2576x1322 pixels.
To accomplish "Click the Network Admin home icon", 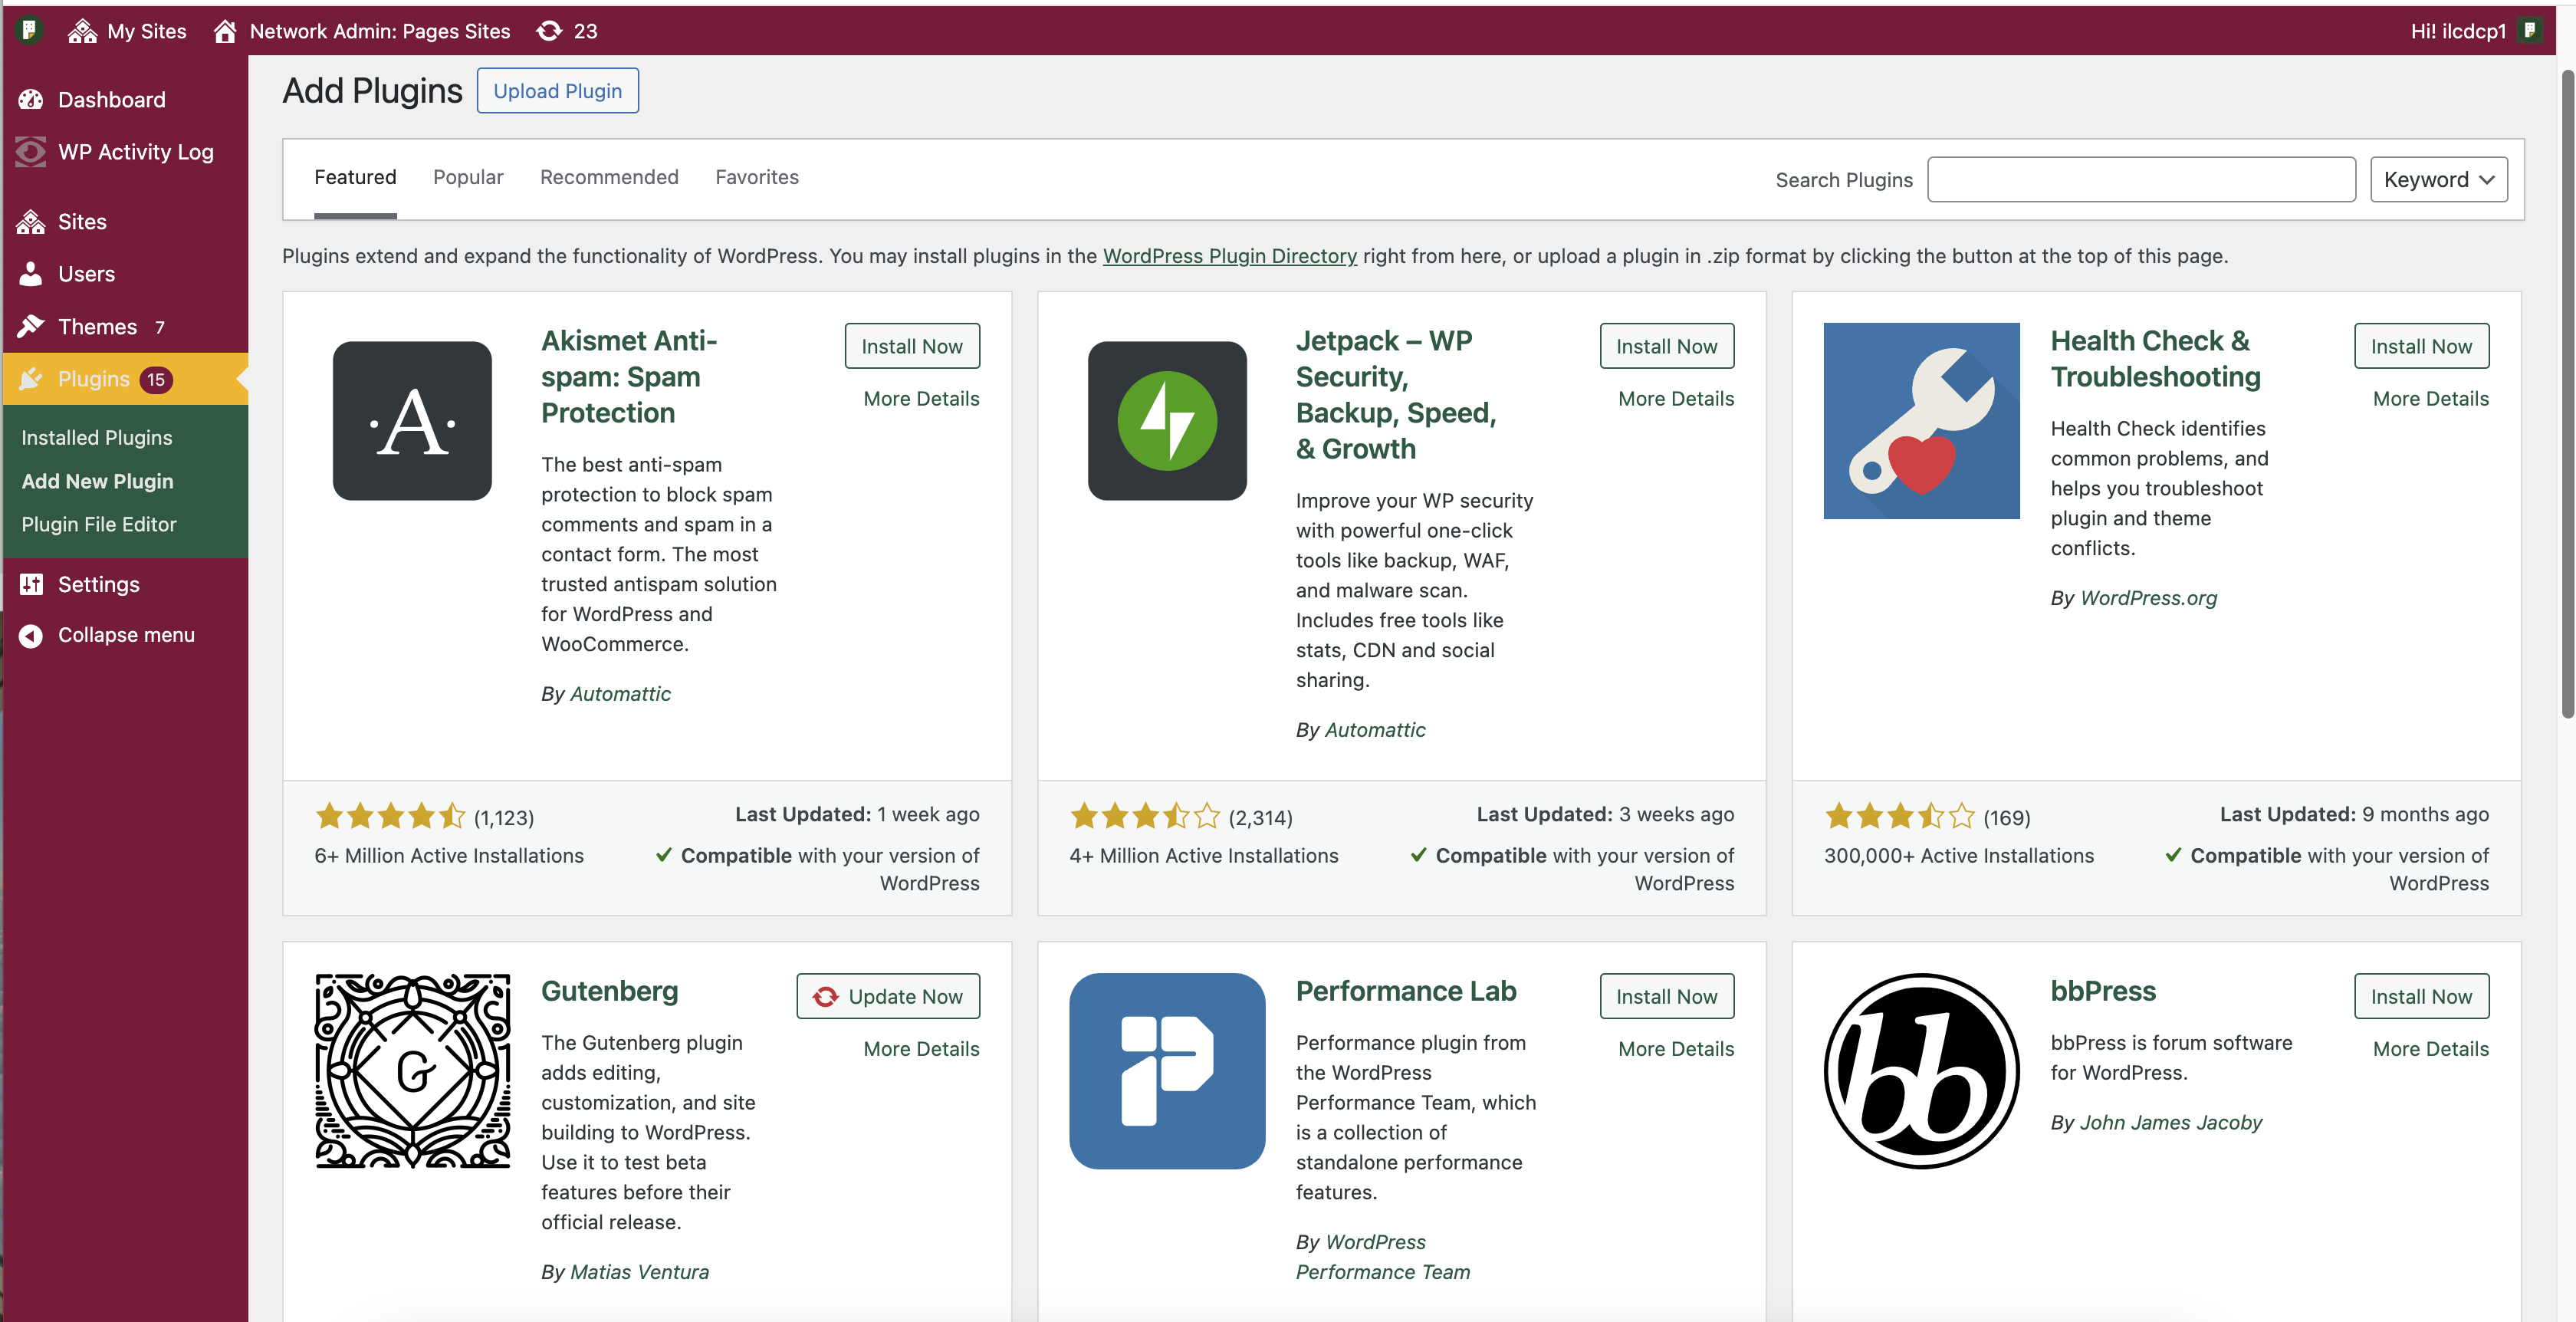I will [225, 31].
